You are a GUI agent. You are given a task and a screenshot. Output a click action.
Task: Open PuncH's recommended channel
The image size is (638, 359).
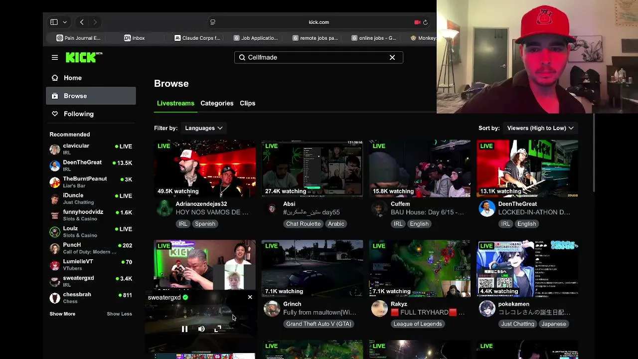click(x=91, y=248)
